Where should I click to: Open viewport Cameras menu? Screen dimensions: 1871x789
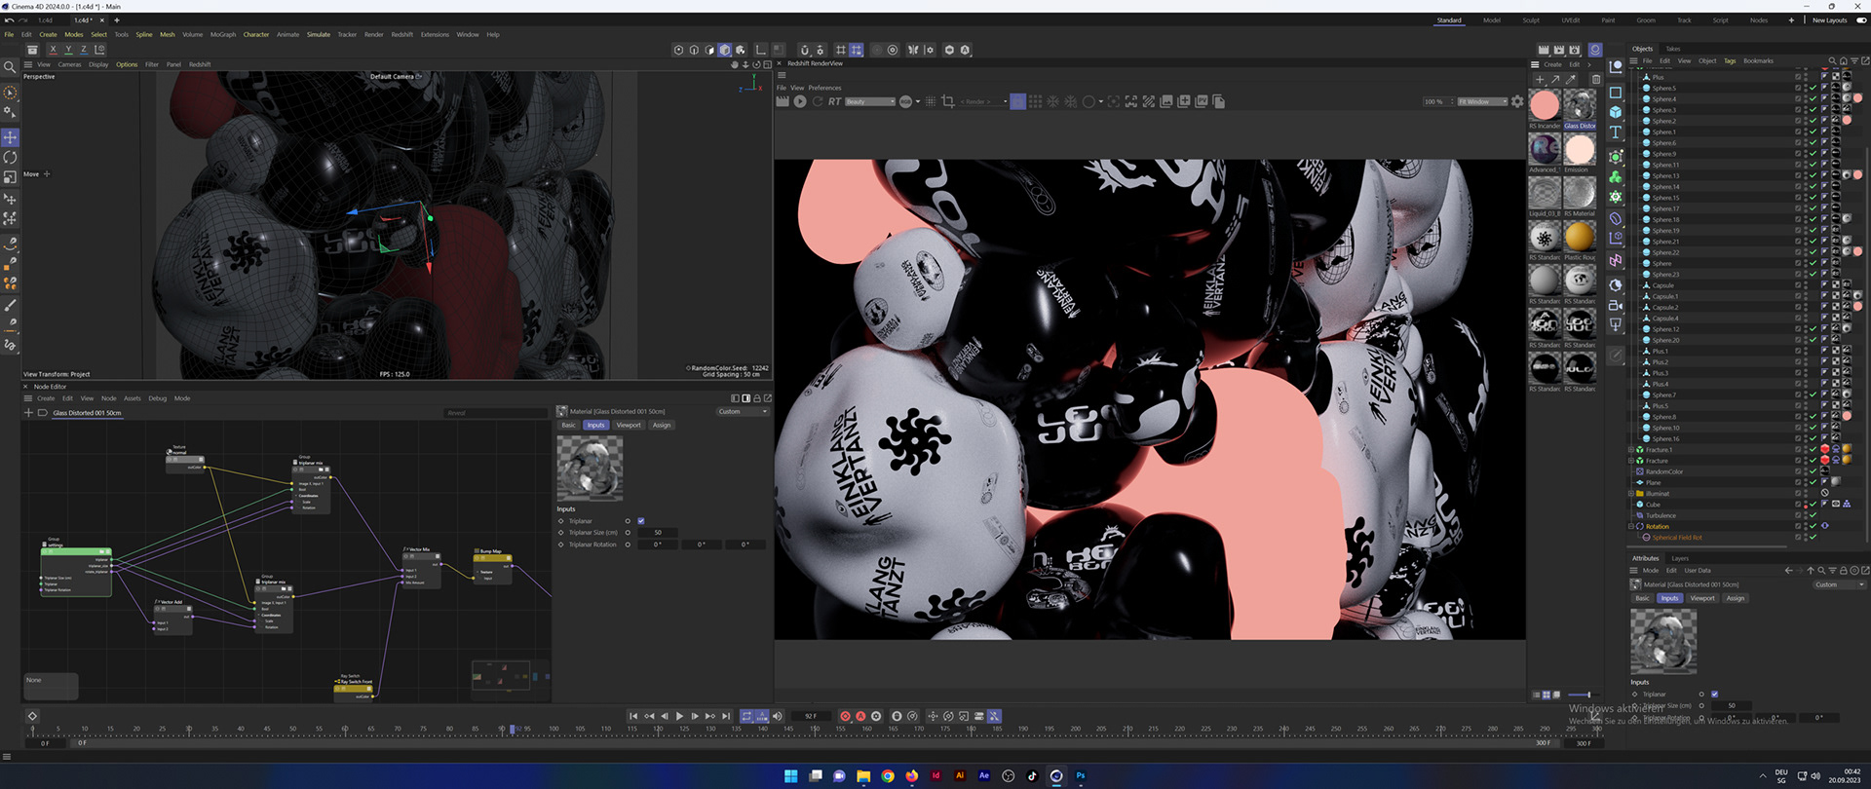(70, 64)
